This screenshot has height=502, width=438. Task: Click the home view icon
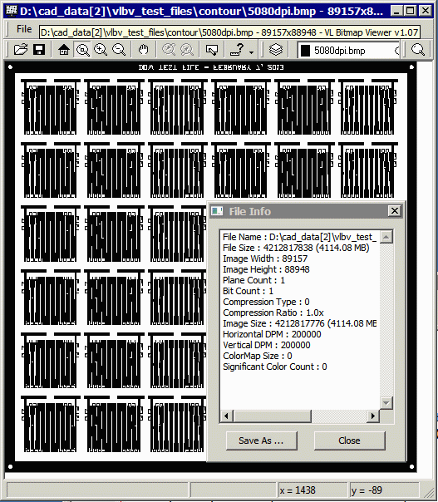point(64,50)
